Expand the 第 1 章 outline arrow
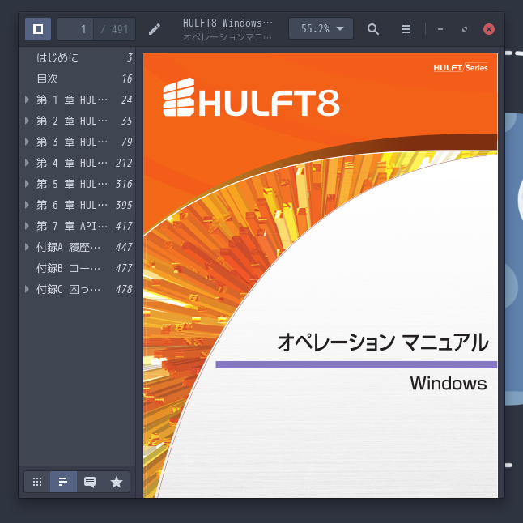523x523 pixels. [27, 100]
